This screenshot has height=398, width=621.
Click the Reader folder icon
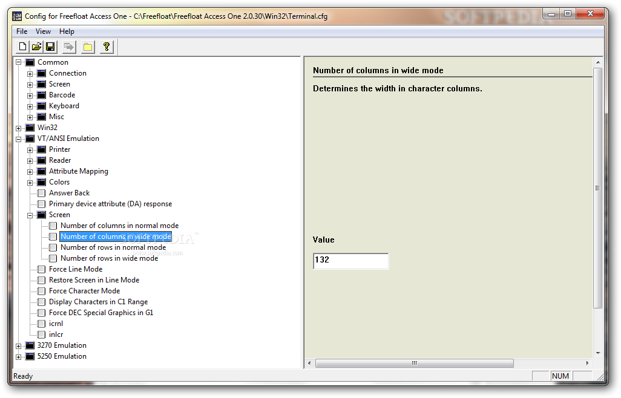click(x=41, y=160)
